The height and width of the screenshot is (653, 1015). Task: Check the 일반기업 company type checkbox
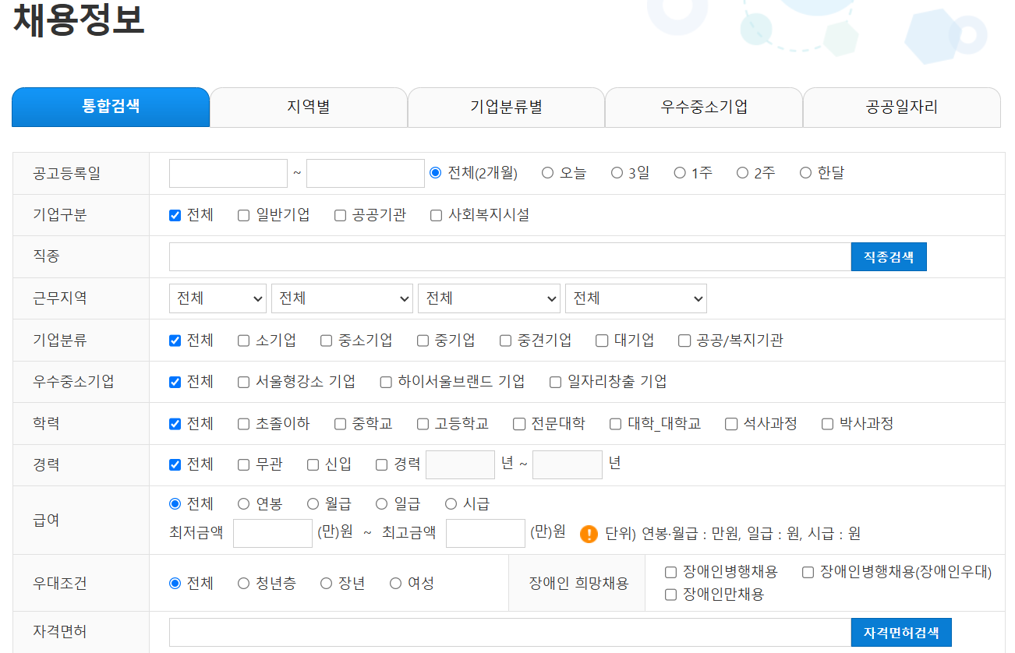point(242,214)
